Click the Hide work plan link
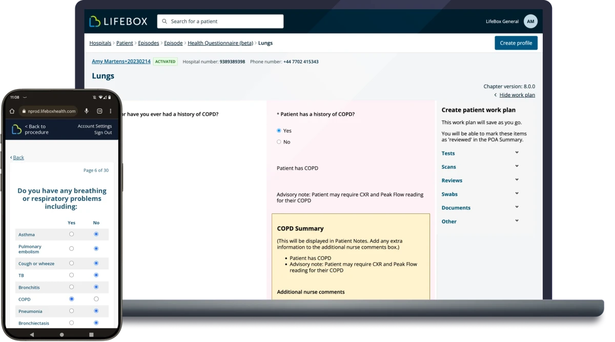This screenshot has height=342, width=615. (517, 95)
